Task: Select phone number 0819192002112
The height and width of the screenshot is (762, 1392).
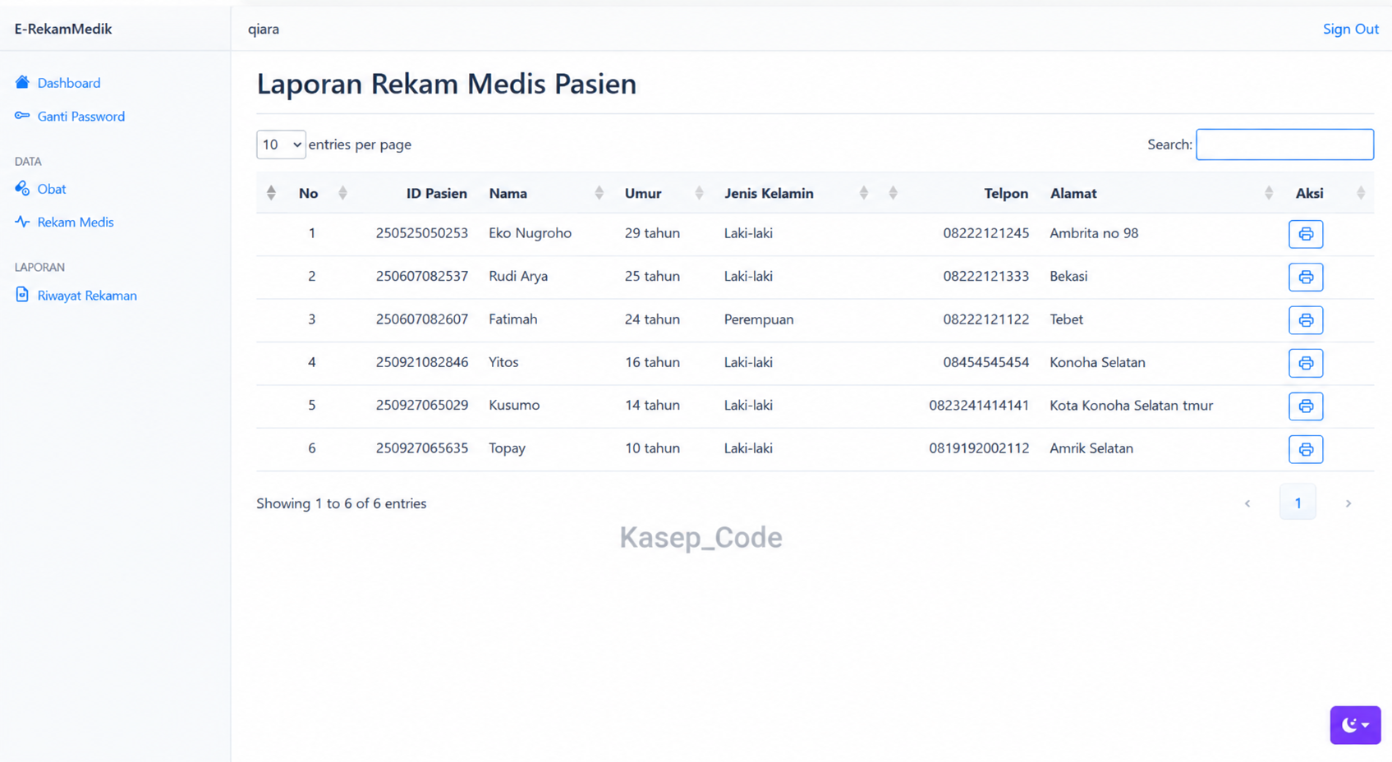Action: click(978, 448)
